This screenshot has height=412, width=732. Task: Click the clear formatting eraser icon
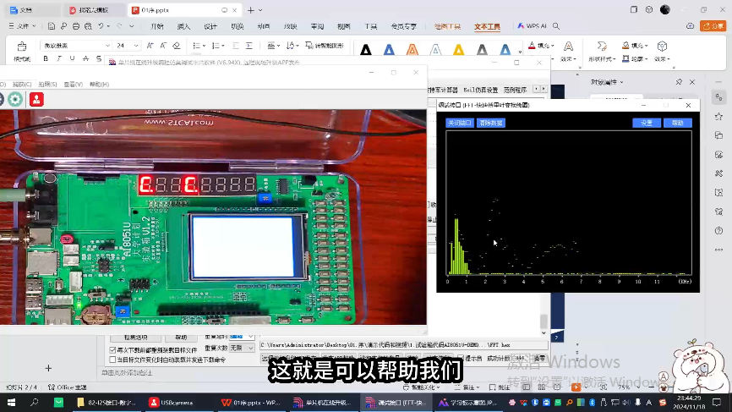point(176,46)
